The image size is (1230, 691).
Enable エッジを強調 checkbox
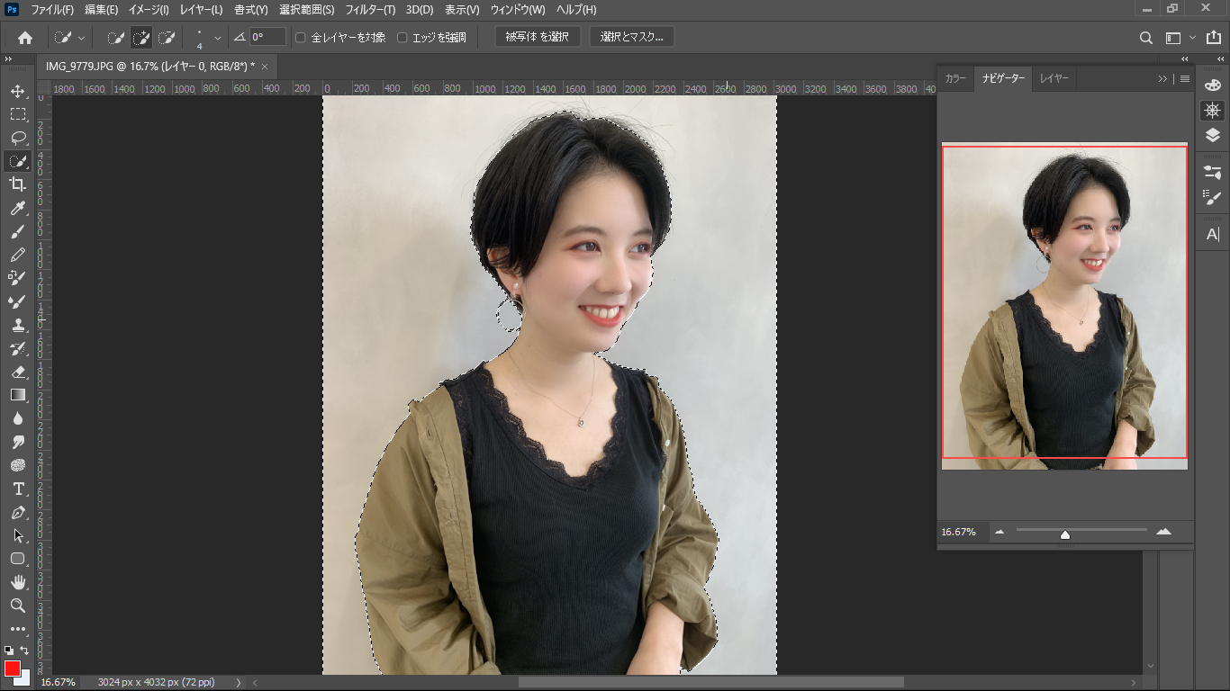pyautogui.click(x=402, y=38)
